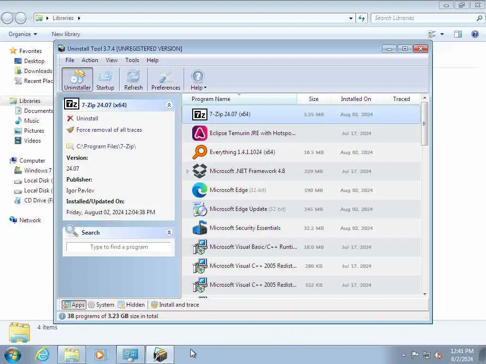Open Explorer help question mark icon

pos(475,34)
